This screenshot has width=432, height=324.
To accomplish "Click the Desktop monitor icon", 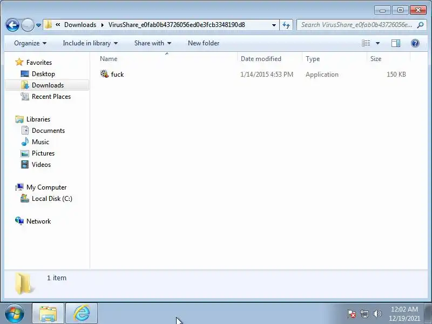I will click(x=25, y=74).
